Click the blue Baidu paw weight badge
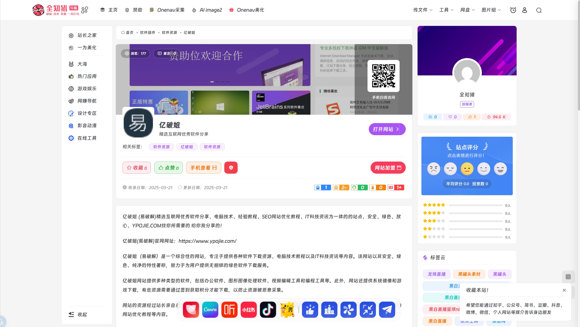Screen dimensions: 580x327 pyautogui.click(x=323, y=187)
